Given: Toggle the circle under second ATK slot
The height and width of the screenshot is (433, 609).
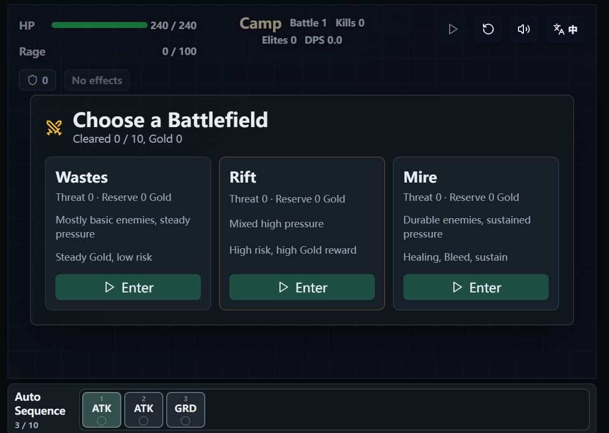Looking at the screenshot, I should click(143, 421).
